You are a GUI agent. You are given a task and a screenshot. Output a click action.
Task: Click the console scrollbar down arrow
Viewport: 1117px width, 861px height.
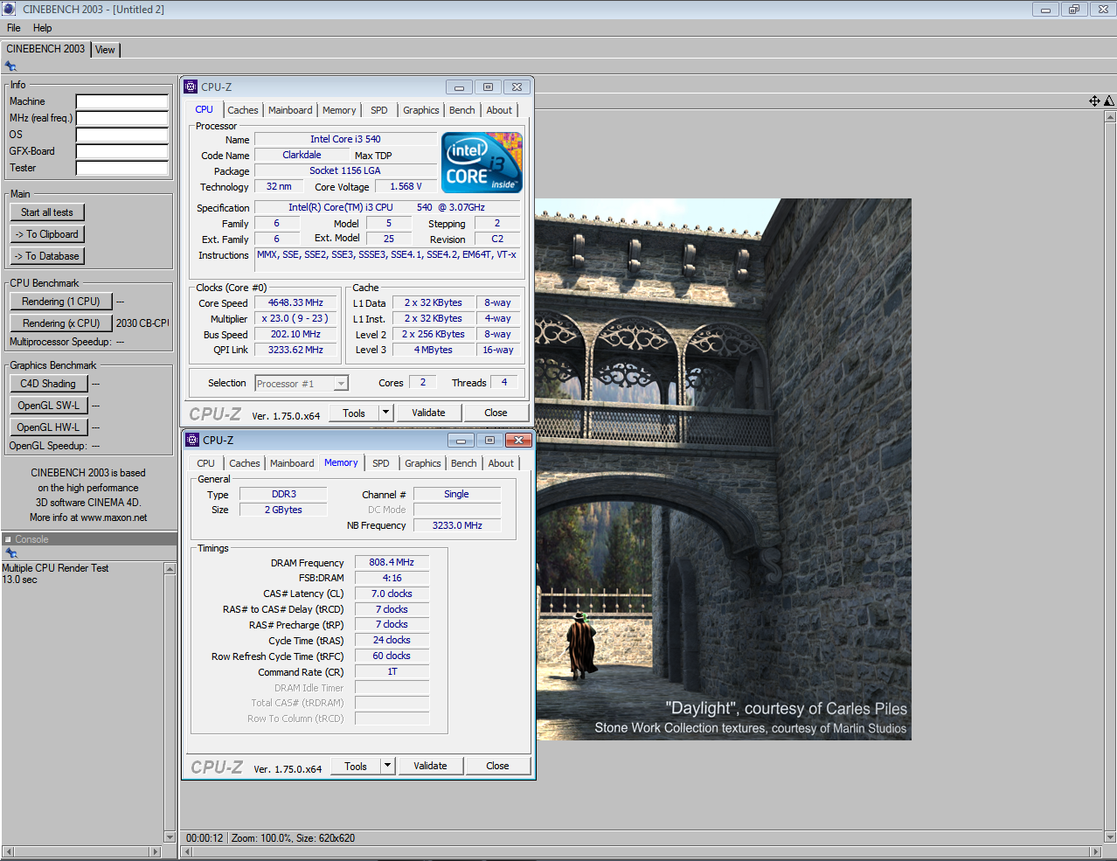[x=170, y=837]
